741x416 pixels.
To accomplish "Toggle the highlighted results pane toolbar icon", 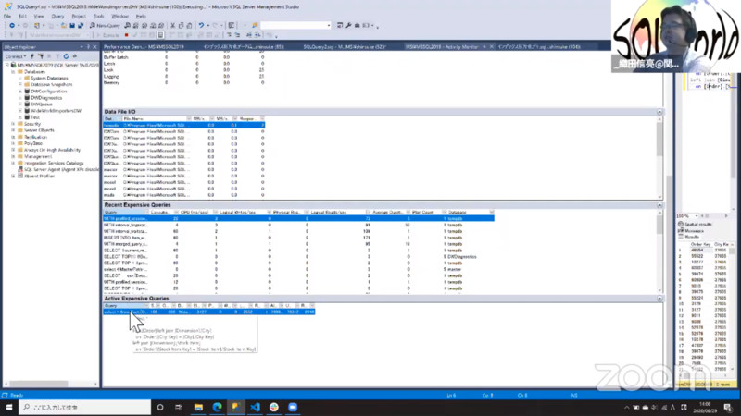I will tap(160, 35).
